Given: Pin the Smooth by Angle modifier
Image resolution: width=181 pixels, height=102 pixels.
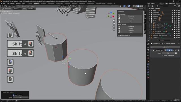Looking at the screenshot, I should 178,50.
